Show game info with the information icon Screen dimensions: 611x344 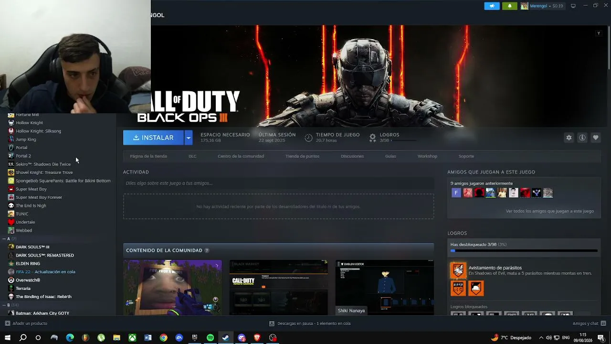tap(582, 138)
